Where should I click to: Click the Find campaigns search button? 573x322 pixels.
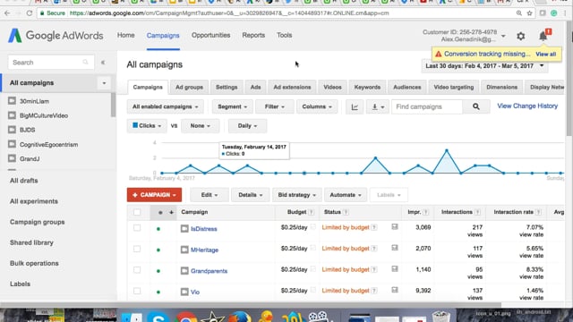475,106
